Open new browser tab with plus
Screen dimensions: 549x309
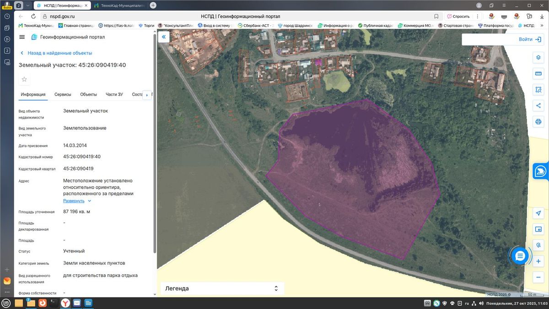click(153, 5)
